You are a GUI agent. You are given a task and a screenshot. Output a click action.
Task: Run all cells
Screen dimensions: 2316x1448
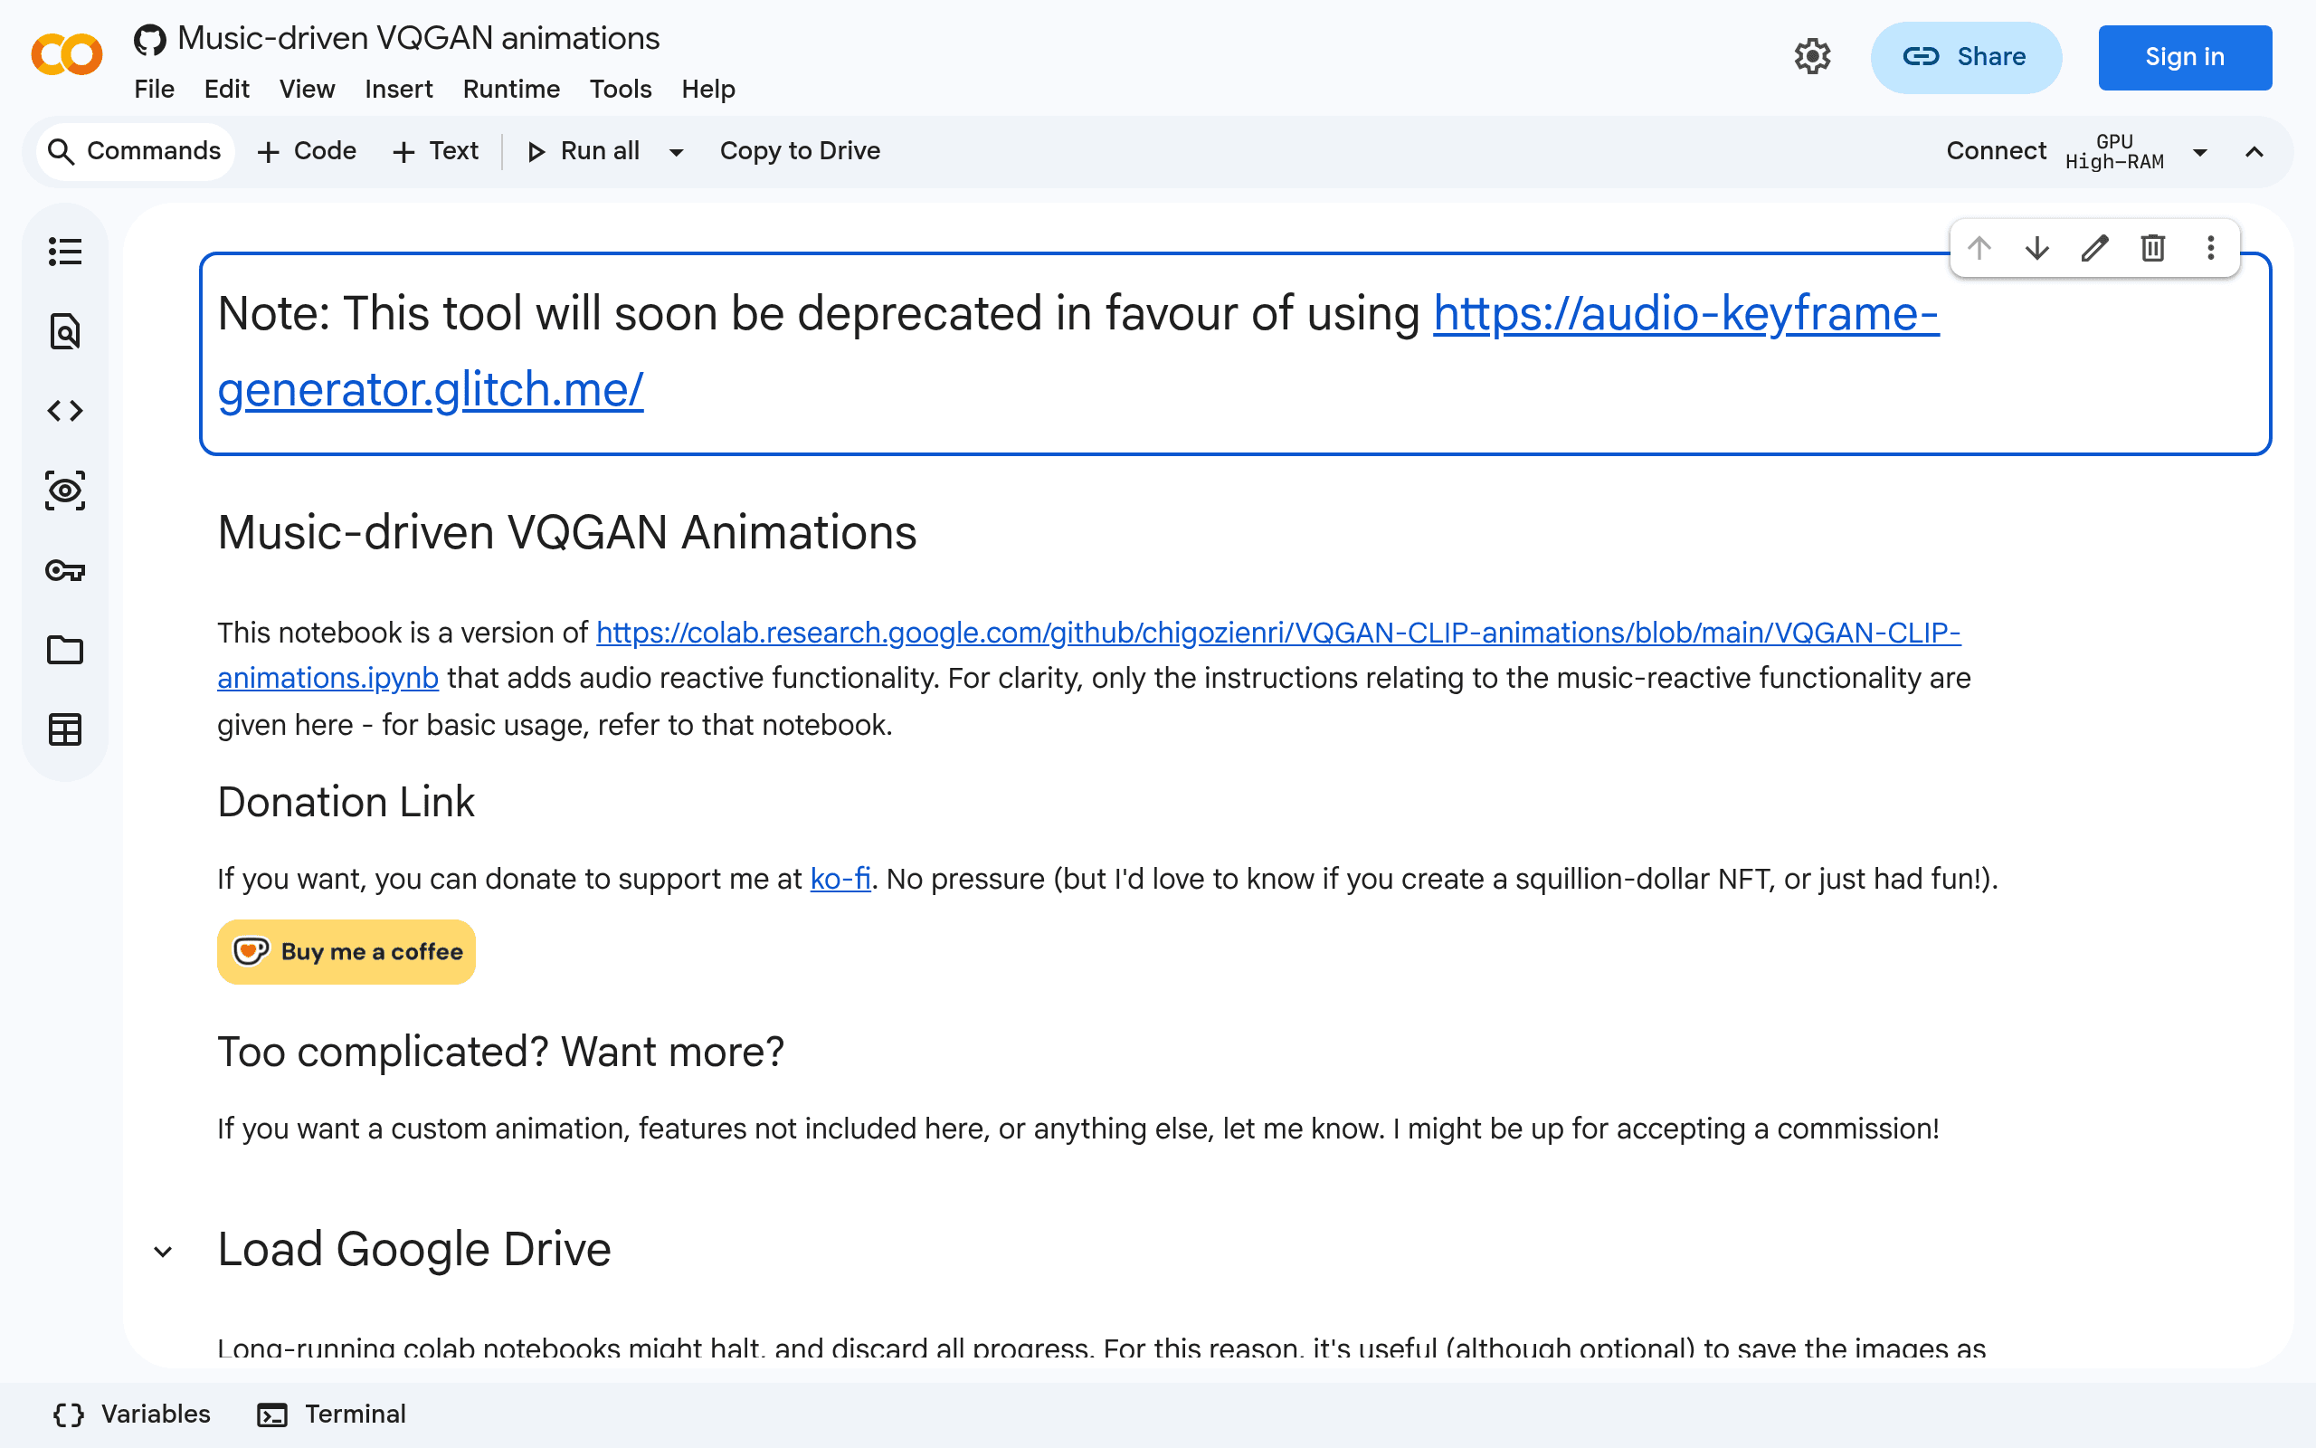[584, 151]
